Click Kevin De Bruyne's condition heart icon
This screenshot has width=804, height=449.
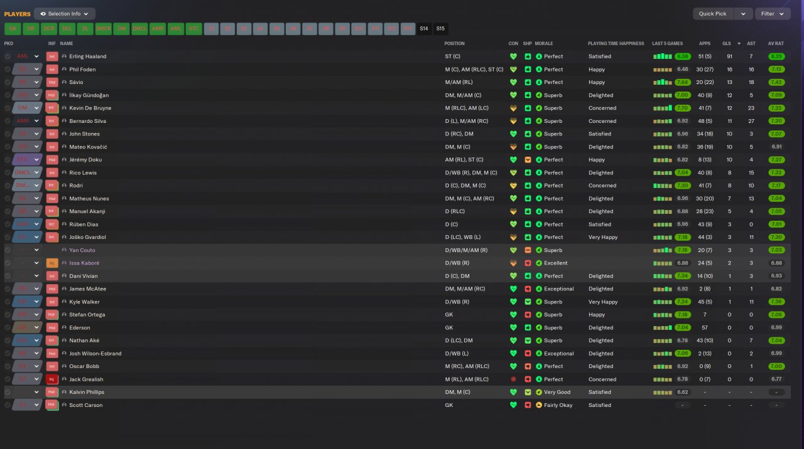click(x=513, y=108)
